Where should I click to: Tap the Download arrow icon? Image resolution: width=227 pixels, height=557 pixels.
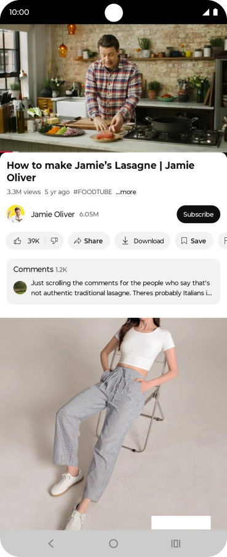click(x=125, y=240)
